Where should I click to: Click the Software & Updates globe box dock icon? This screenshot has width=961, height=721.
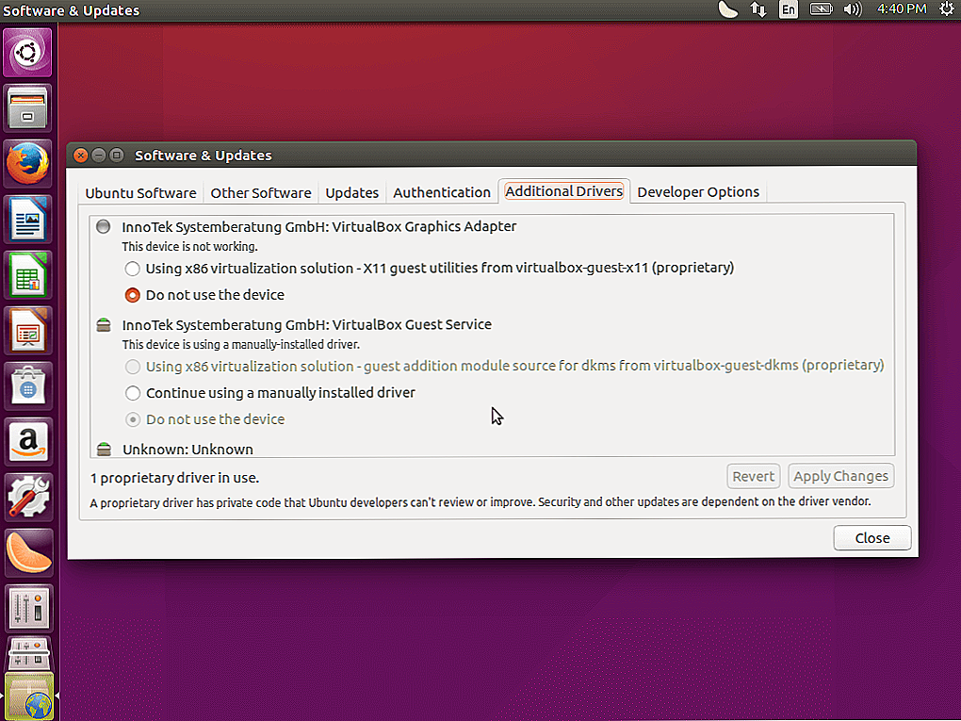click(x=27, y=696)
